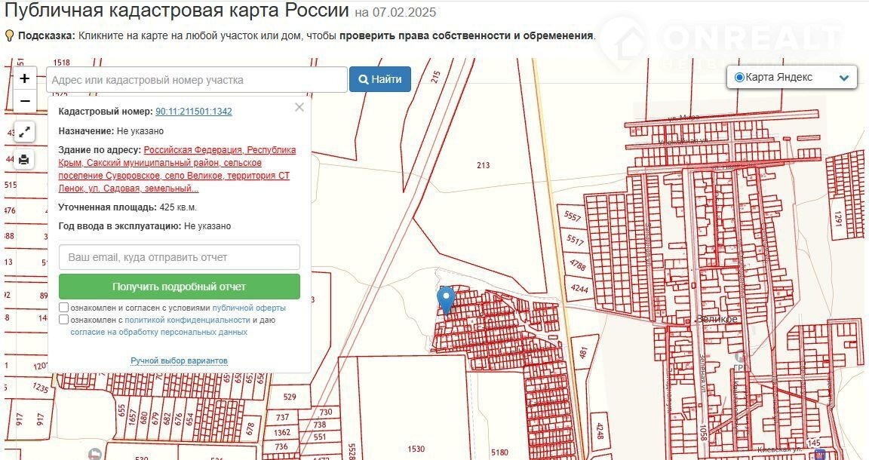Image resolution: width=869 pixels, height=460 pixels.
Task: Select the Карта Яндекс radio option
Action: pyautogui.click(x=738, y=78)
